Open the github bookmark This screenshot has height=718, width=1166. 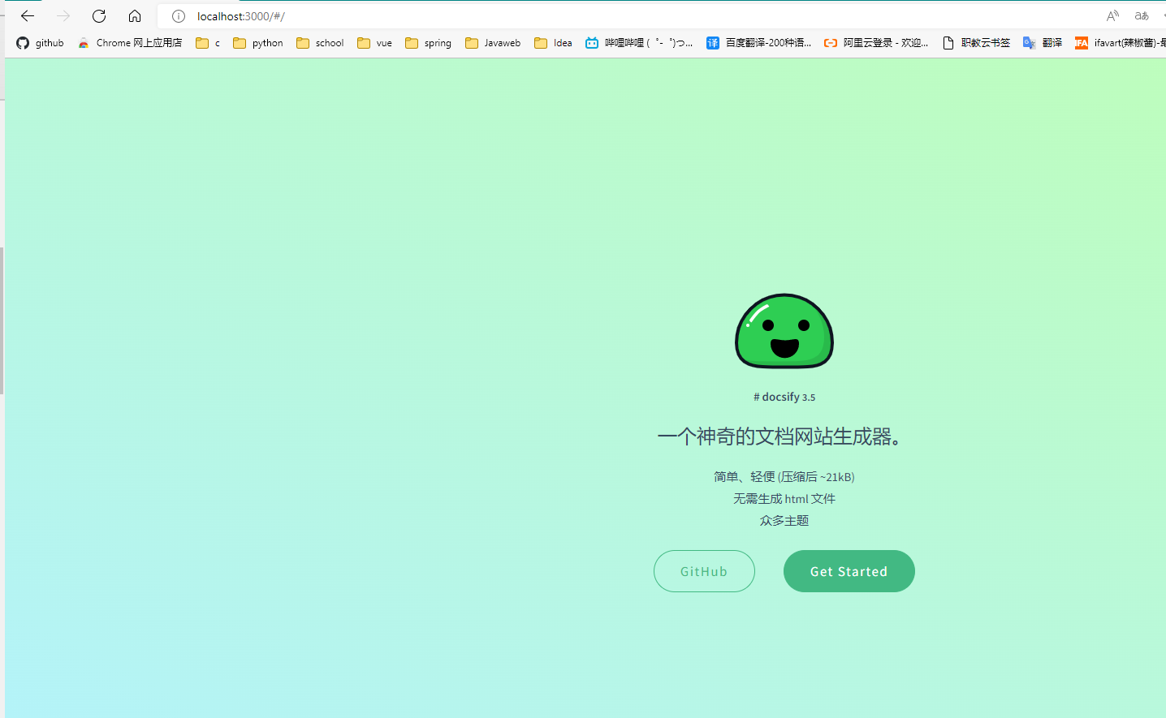40,43
